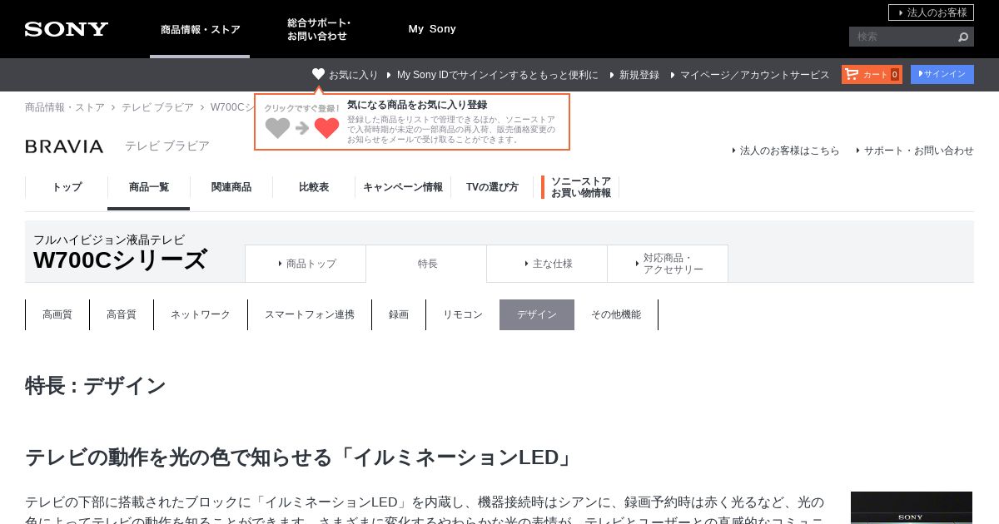Select the 商品一覧 tab
The image size is (999, 524).
(x=149, y=187)
